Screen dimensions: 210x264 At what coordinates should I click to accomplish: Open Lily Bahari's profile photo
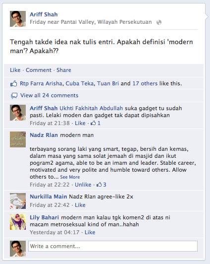tap(18, 222)
